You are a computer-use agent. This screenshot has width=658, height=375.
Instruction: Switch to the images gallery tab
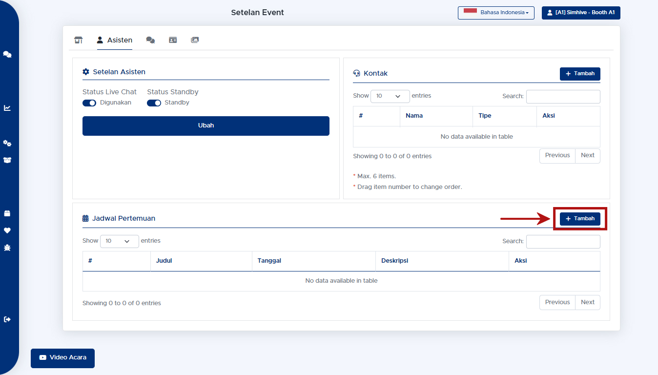click(x=195, y=40)
